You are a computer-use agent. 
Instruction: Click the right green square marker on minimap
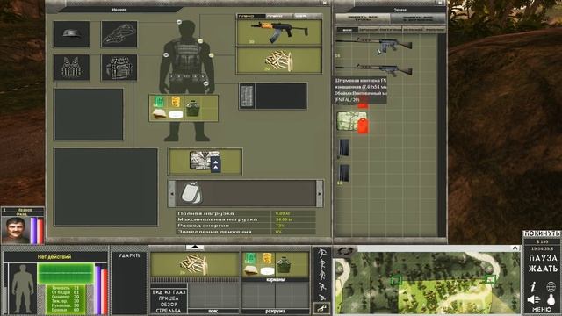click(x=490, y=279)
